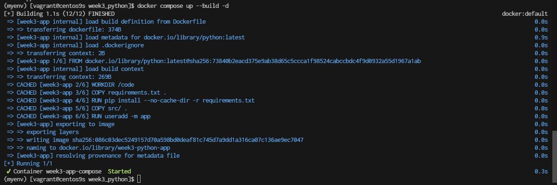Click the "docker:default" label at top right
The width and height of the screenshot is (557, 185).
[x=525, y=14]
